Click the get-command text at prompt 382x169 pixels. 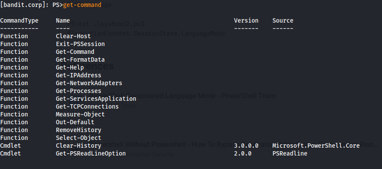(x=82, y=5)
